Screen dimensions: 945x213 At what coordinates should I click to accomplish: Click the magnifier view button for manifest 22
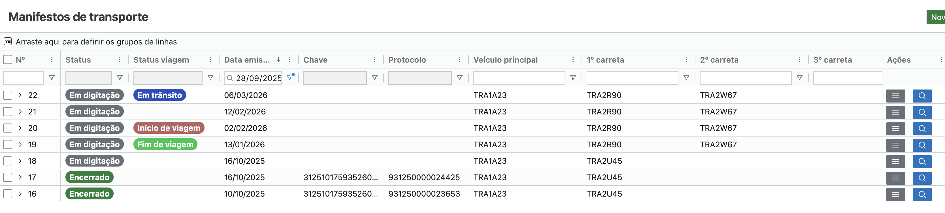coord(921,96)
